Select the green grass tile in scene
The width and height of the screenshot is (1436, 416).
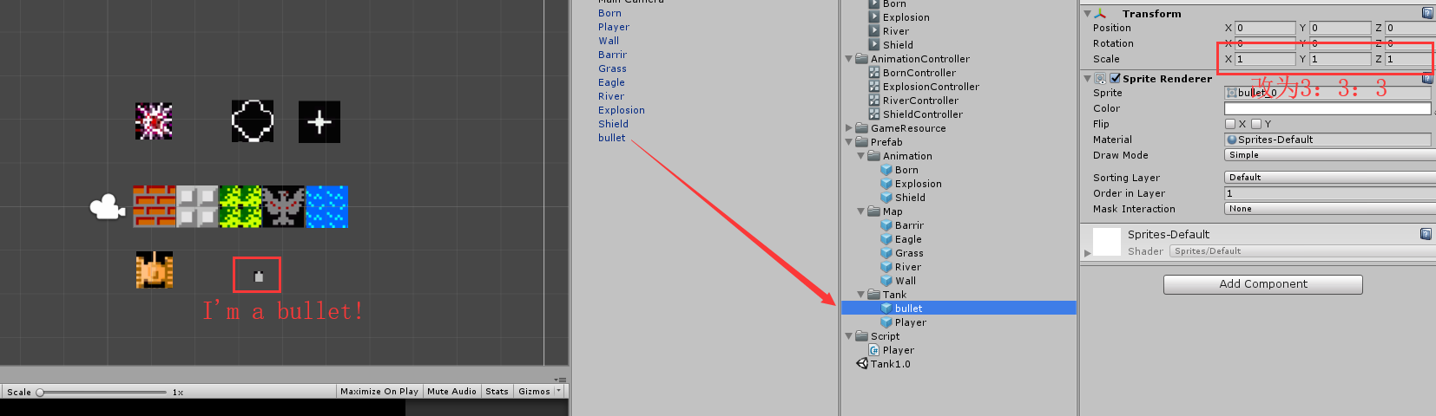[240, 206]
